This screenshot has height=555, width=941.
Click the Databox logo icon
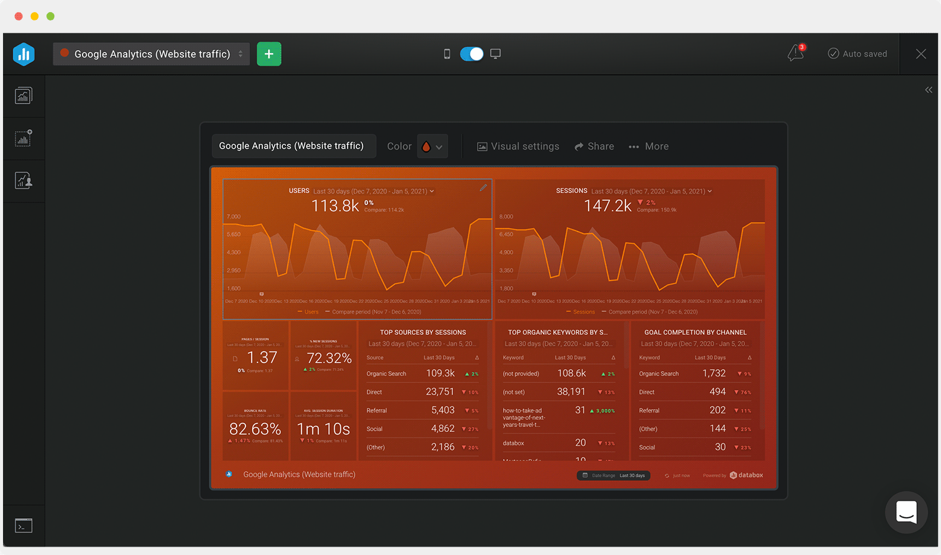pyautogui.click(x=24, y=54)
